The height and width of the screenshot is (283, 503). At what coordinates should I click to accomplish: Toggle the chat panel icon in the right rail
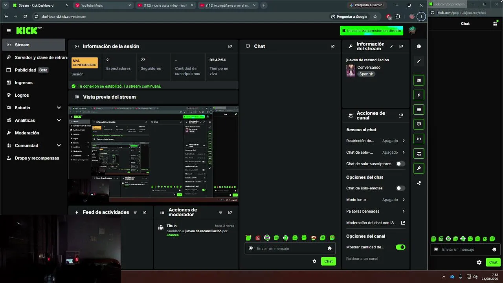tap(419, 124)
